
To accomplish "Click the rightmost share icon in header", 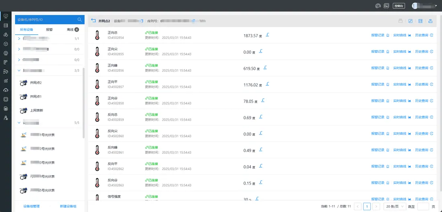I will [x=430, y=21].
